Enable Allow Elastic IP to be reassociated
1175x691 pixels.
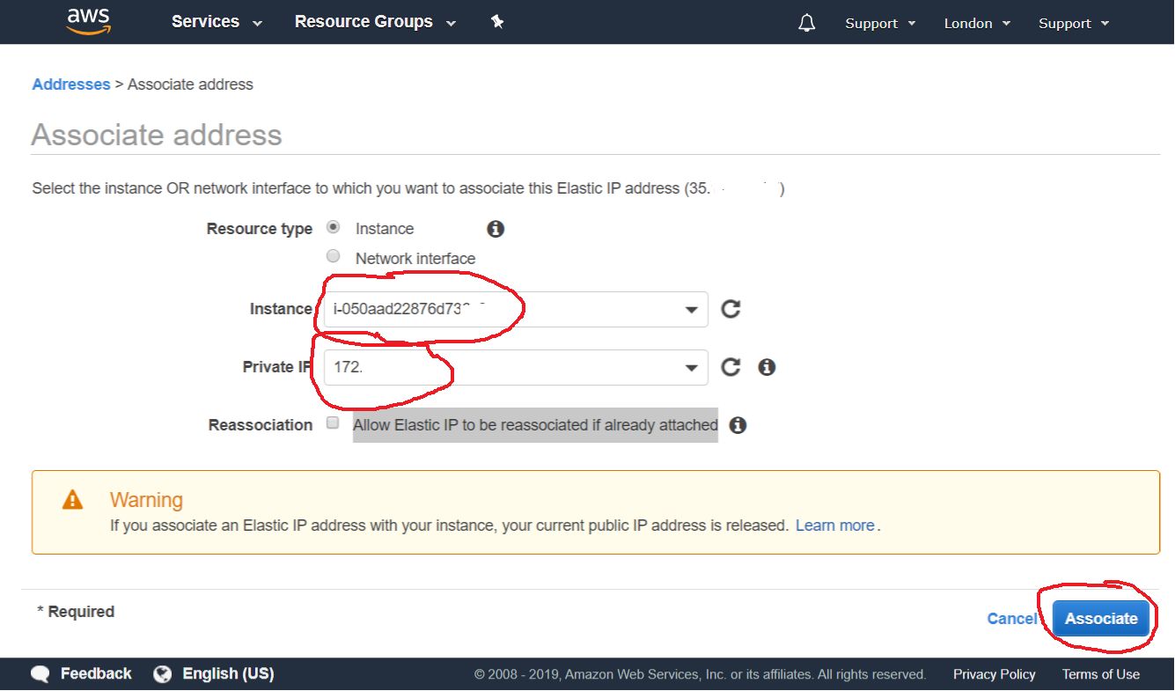pos(333,422)
